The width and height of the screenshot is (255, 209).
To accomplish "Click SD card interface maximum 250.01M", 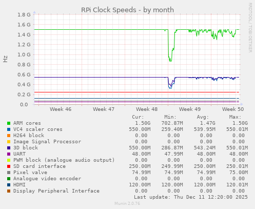I will point(237,166).
